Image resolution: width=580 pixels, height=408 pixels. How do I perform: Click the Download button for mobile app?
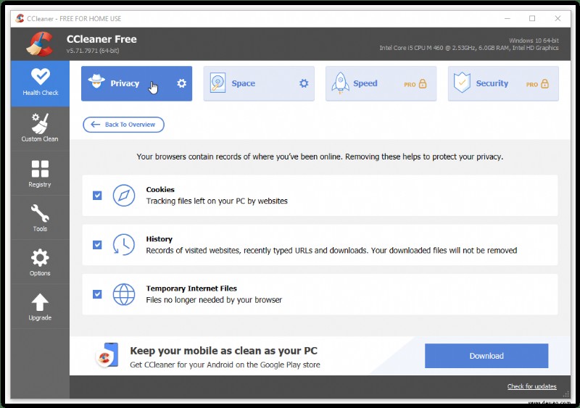(486, 356)
